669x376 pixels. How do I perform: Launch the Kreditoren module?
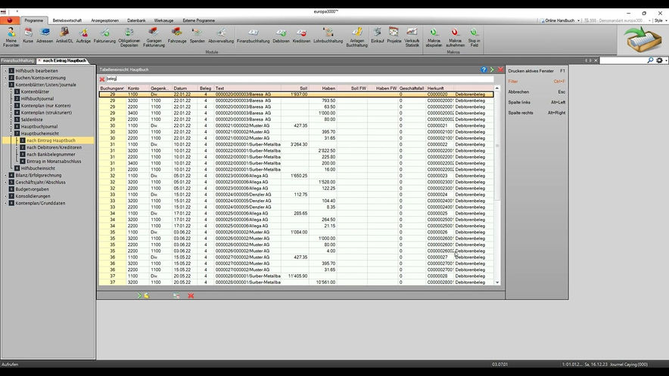pos(301,36)
